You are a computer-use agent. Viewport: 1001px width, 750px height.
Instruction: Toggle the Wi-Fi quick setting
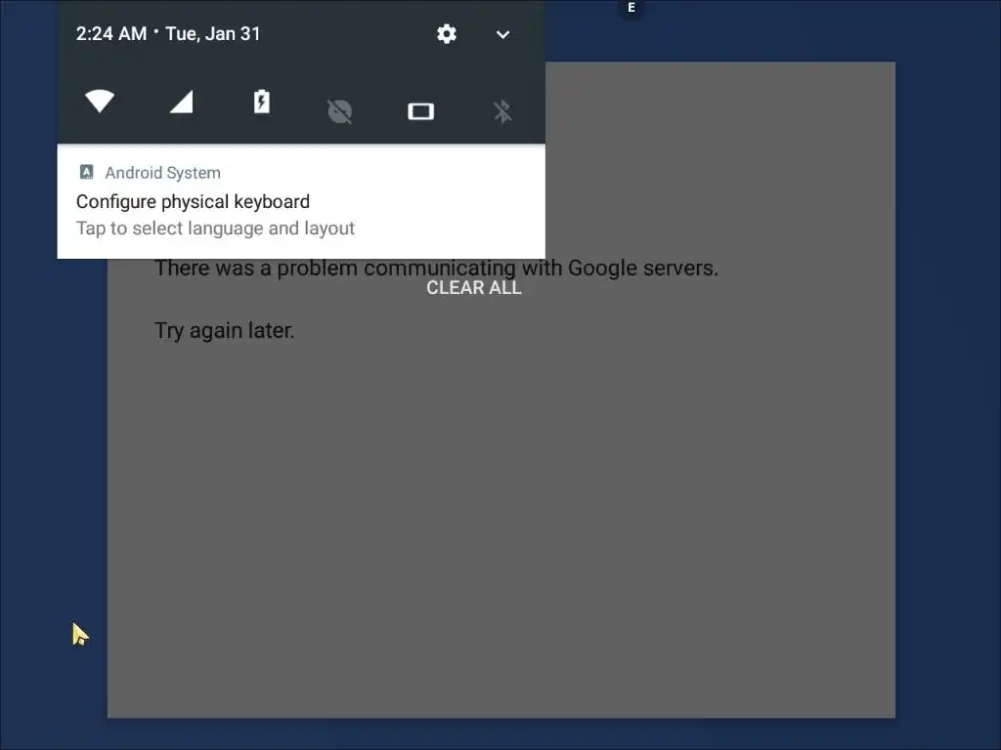click(x=100, y=102)
